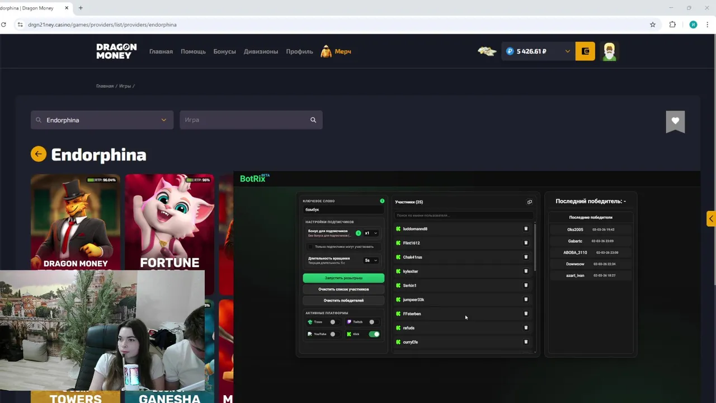
Task: Click the browser address bar URL
Action: [102, 25]
